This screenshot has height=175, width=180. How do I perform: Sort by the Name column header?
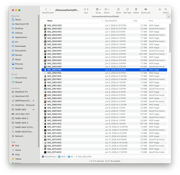[x=50, y=21]
